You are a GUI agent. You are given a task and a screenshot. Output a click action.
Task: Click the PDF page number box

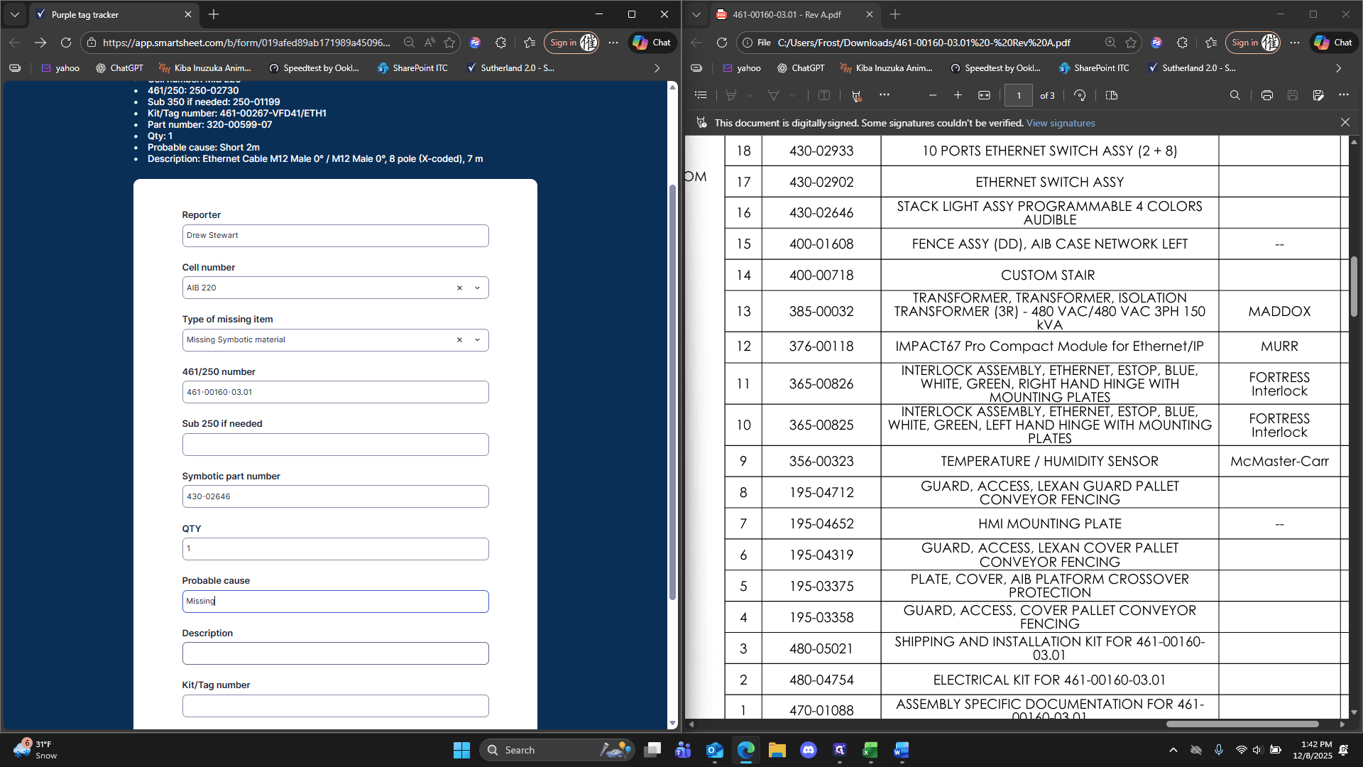[x=1019, y=95]
